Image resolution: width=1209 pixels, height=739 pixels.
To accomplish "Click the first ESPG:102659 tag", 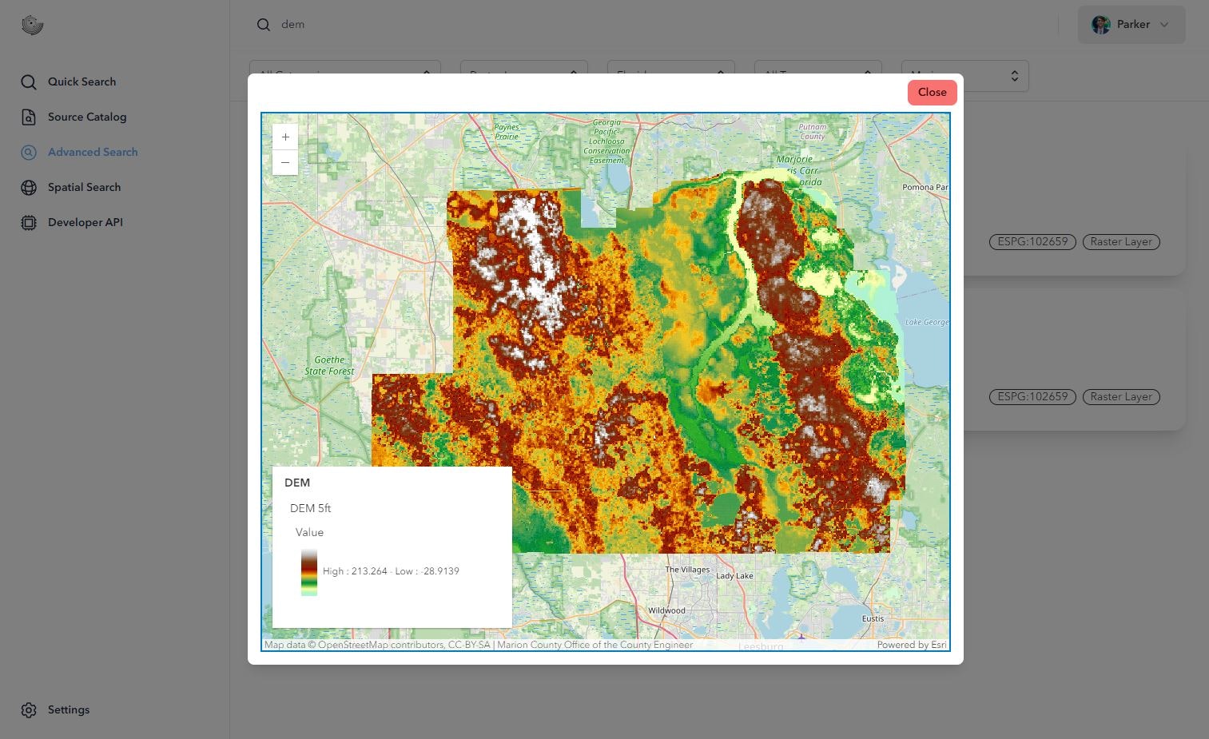I will pyautogui.click(x=1032, y=241).
